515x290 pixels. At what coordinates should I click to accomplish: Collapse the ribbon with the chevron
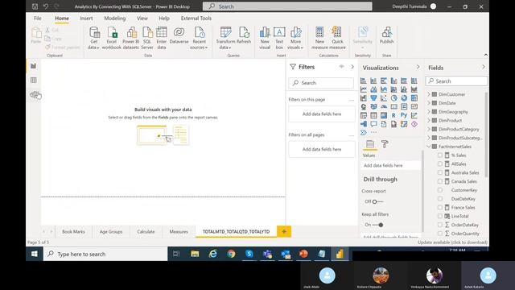point(486,55)
